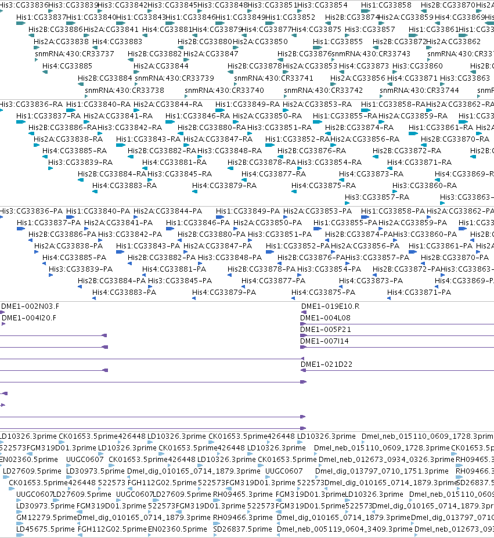Viewport: 494px width, 538px height.
Task: Click the His1:CG33858-RA transcript label
Action: click(x=393, y=104)
